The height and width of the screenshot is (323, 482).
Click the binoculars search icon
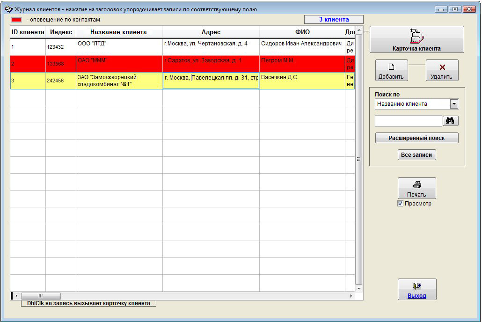[450, 121]
